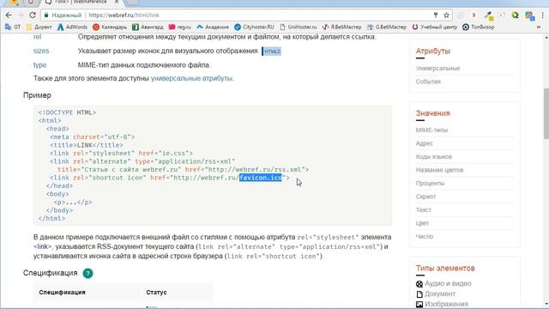This screenshot has width=549, height=309.
Task: Open the Число sidebar link
Action: coord(425,237)
